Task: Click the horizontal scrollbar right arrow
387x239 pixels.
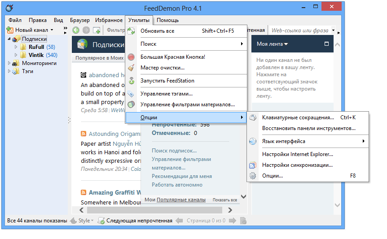Action: click(230, 210)
